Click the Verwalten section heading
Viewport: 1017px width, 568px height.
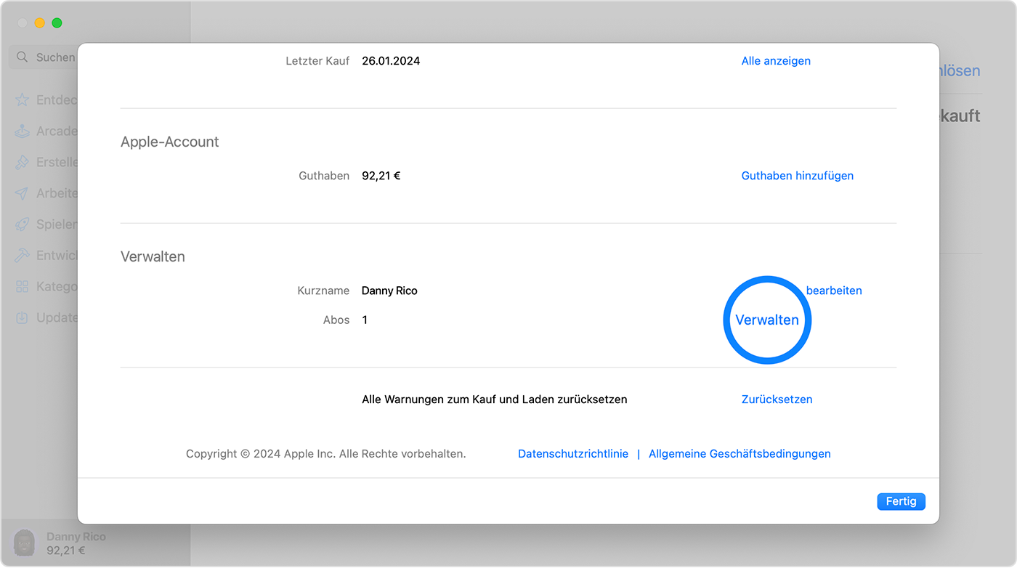(153, 256)
